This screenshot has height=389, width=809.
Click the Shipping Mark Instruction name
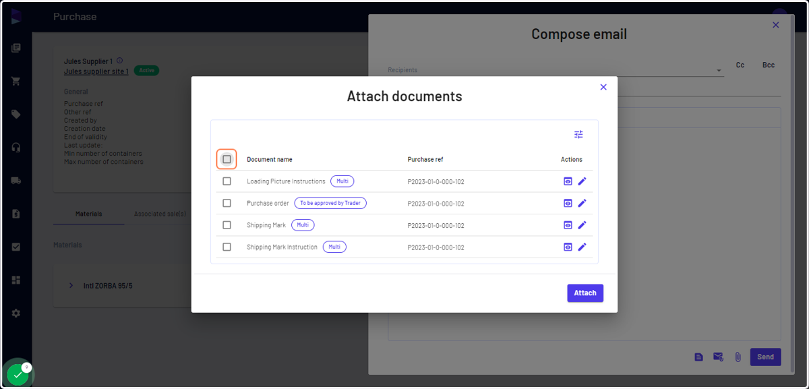click(282, 247)
